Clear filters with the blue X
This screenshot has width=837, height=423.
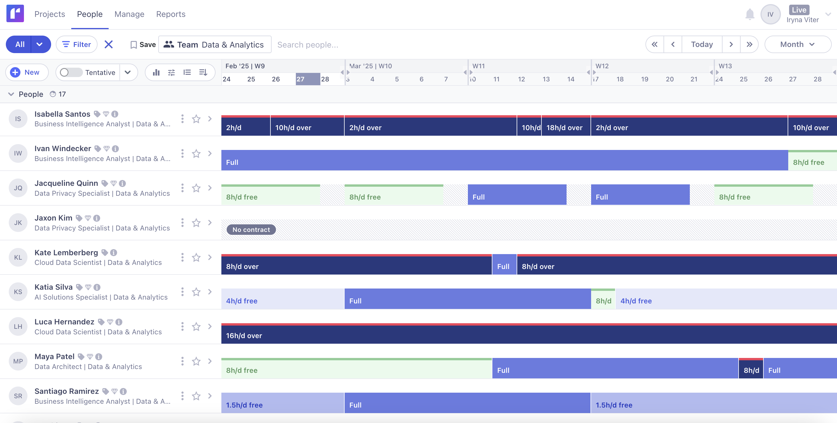(x=109, y=44)
